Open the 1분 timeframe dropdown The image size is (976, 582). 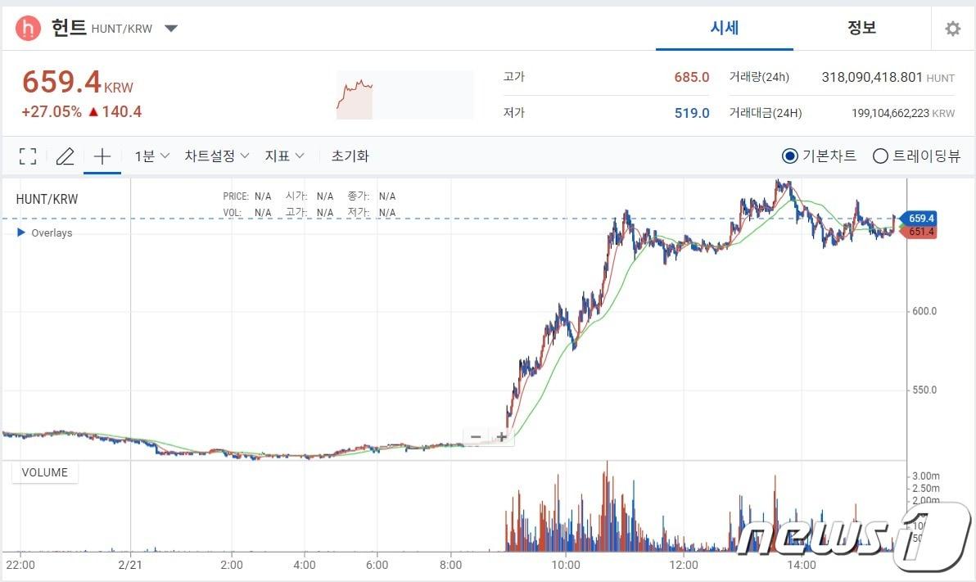[x=150, y=156]
